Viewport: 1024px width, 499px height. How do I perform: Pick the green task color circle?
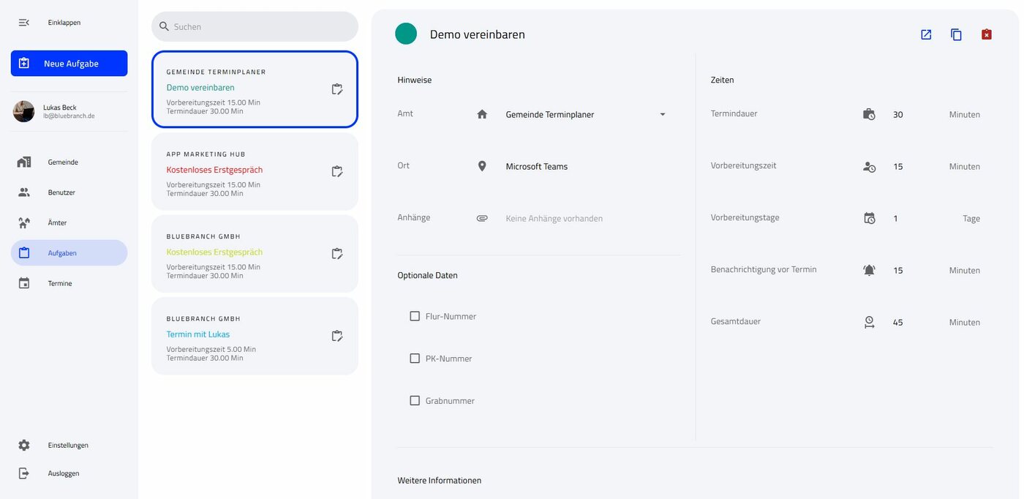click(x=406, y=34)
